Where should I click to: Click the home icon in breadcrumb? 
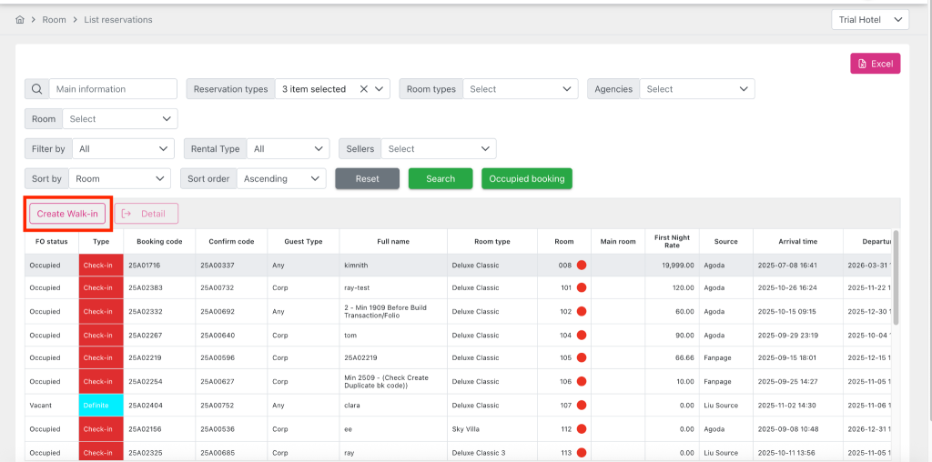(x=20, y=20)
